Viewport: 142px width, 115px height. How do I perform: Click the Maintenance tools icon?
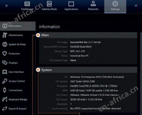point(5,35)
